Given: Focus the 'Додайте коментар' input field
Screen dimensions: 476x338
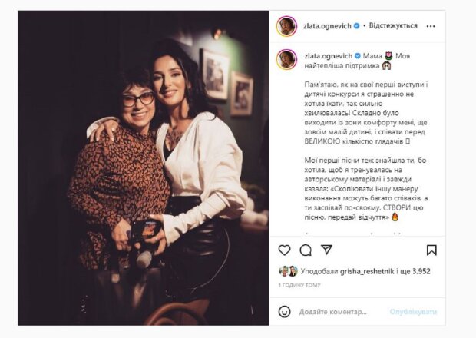Looking at the screenshot, I should [x=338, y=311].
